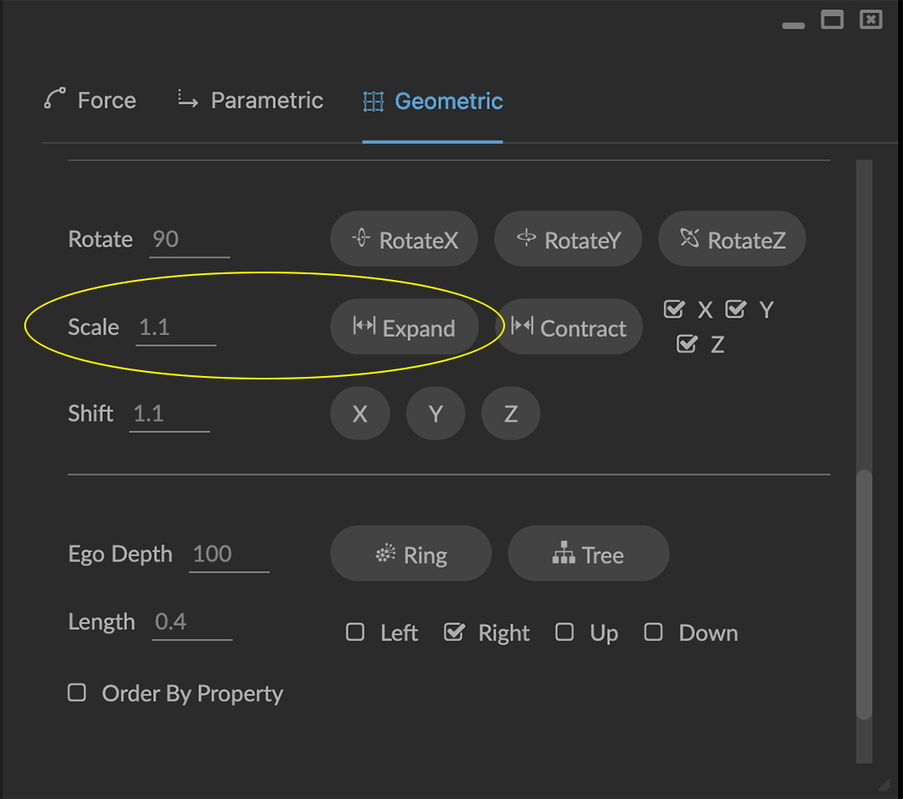This screenshot has width=903, height=799.
Task: Click the RotateY button
Action: (x=569, y=240)
